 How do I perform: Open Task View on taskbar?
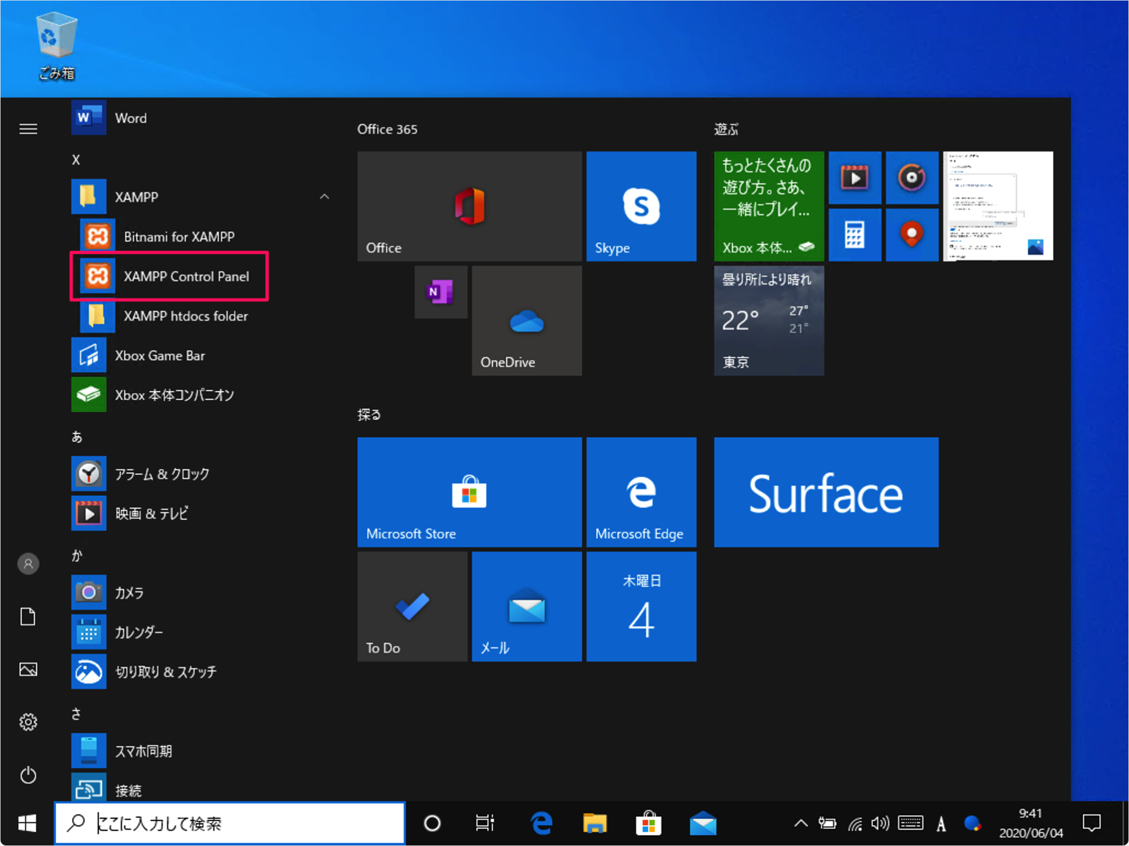pyautogui.click(x=485, y=823)
